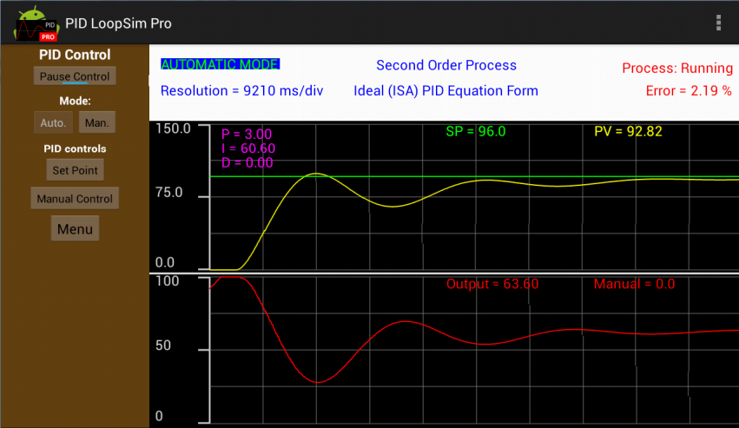Click the Resolution = 9210 ms/div text
This screenshot has width=739, height=428.
(x=241, y=90)
